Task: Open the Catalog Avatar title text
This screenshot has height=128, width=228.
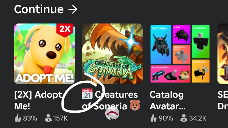Action: point(168,100)
